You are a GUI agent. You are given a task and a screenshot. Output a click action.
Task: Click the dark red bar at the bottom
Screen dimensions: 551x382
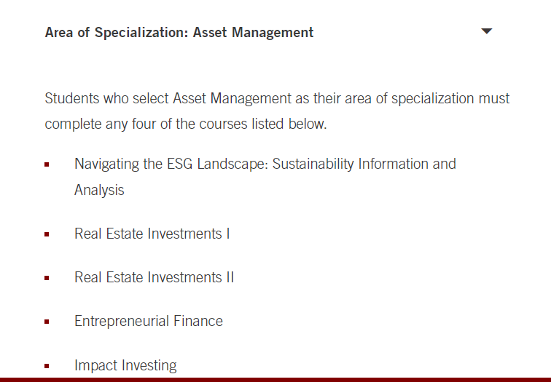tap(275, 380)
